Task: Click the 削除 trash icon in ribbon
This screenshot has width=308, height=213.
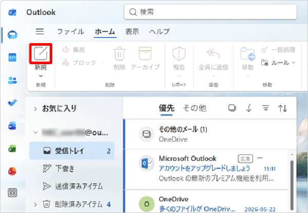Action: (x=120, y=53)
